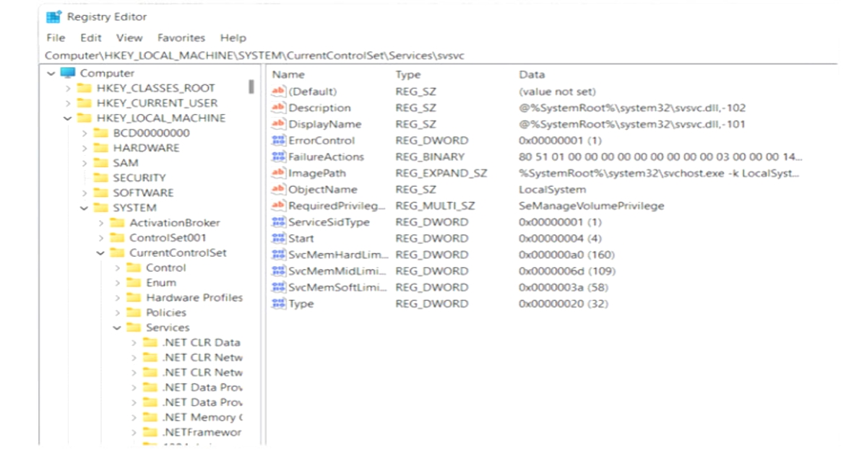Expand the HKEY_CURRENT_USER hive
Screen dimensions: 867x453
[67, 103]
